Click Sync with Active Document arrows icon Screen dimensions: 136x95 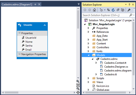click(x=108, y=10)
